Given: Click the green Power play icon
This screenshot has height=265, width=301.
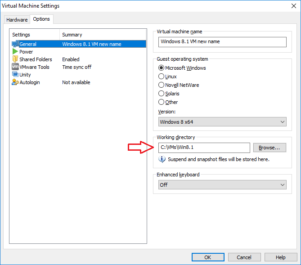Looking at the screenshot, I should [x=15, y=51].
